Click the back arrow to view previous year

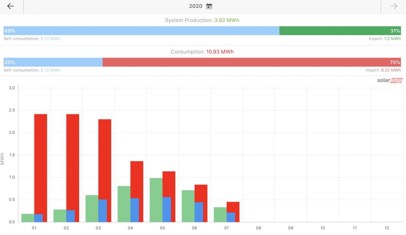[x=10, y=6]
